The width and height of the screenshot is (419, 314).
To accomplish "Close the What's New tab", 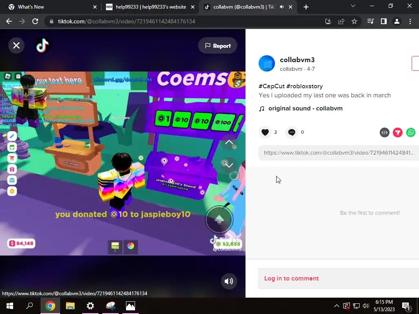I will tap(95, 7).
